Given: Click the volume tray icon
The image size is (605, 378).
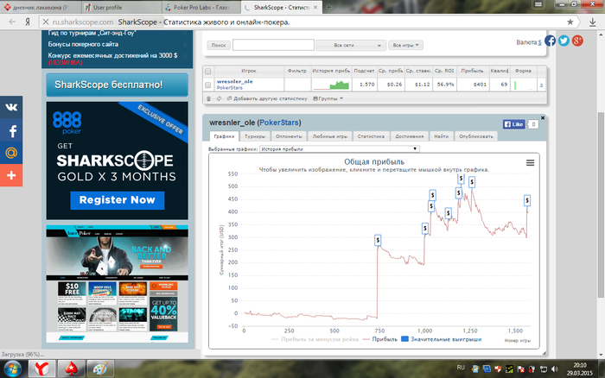Looking at the screenshot, I should (555, 369).
